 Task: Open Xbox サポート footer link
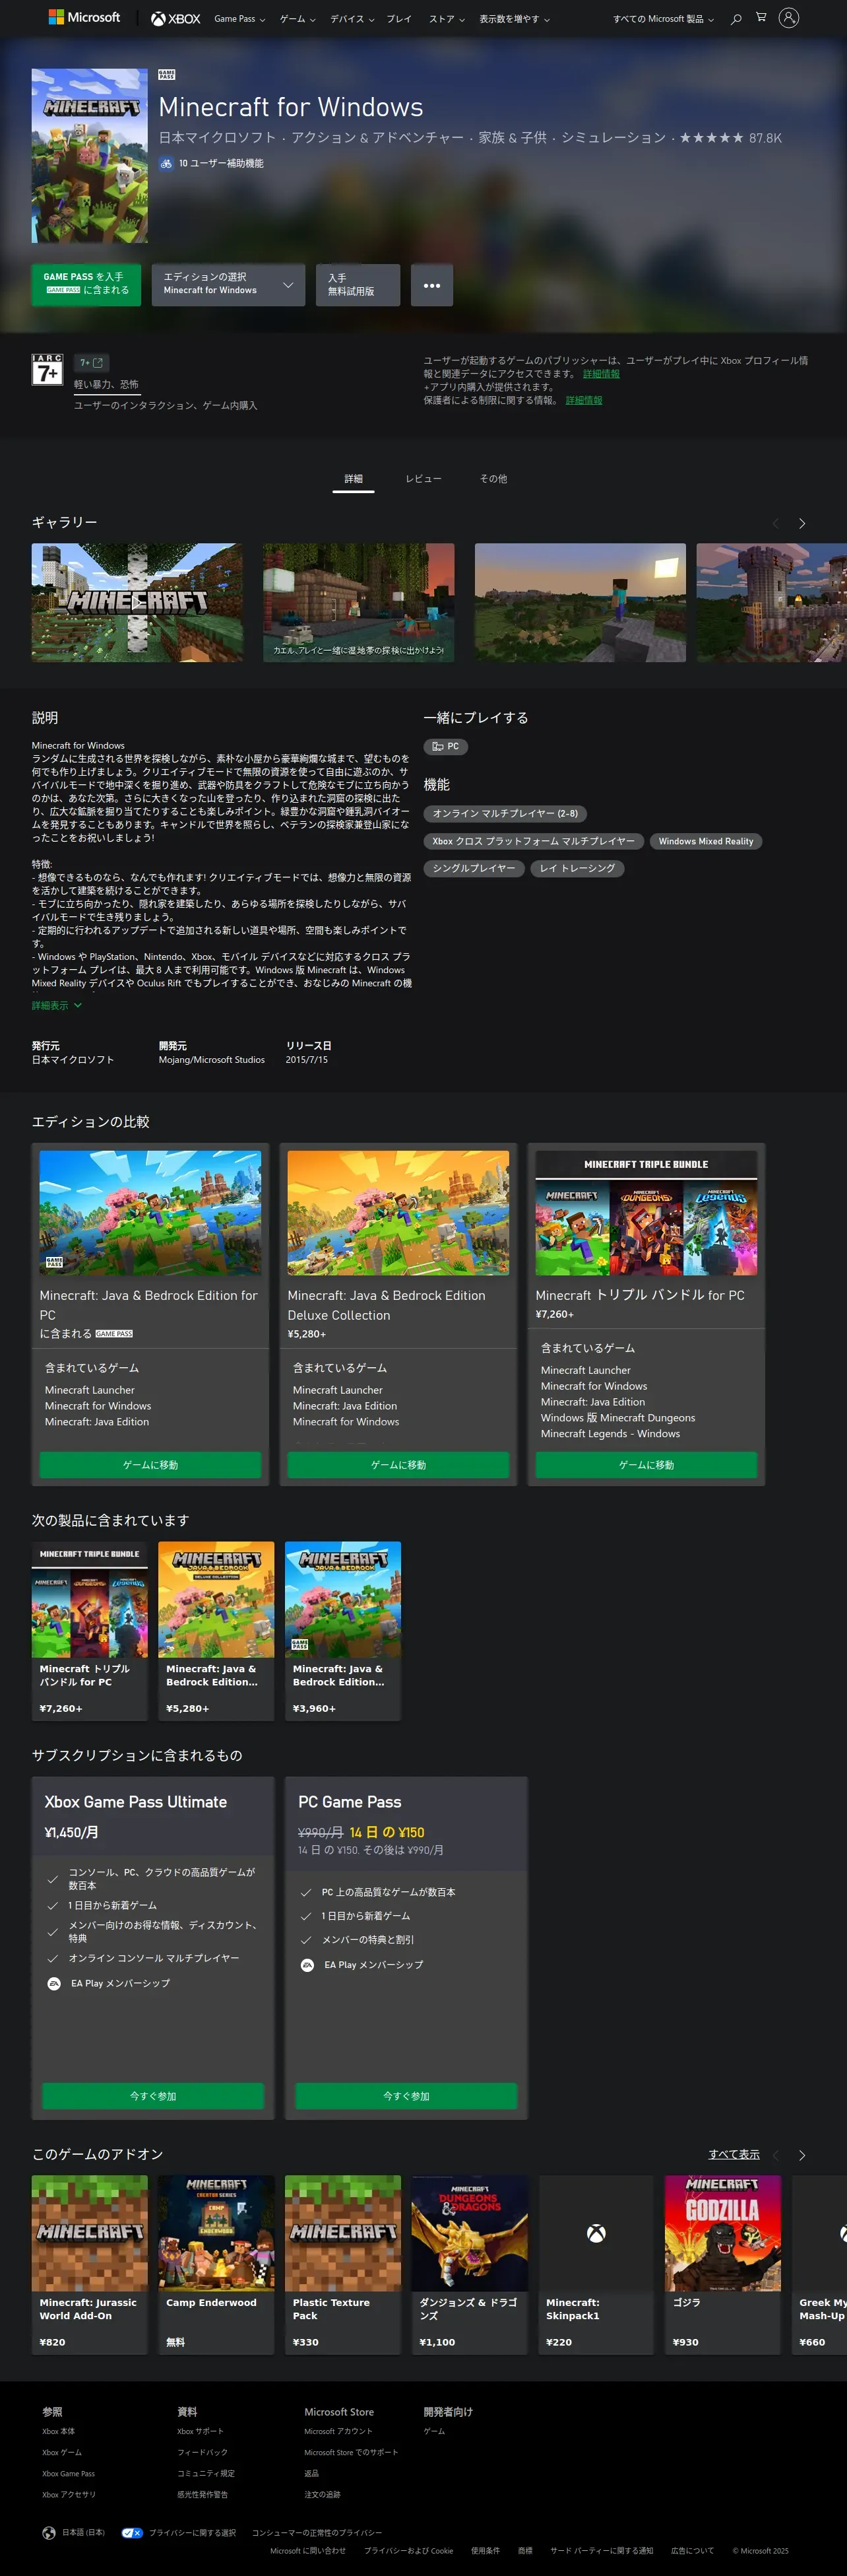[x=201, y=2431]
